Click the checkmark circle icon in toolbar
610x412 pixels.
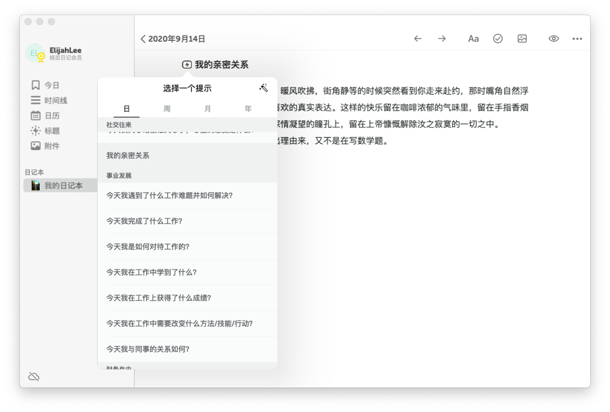pyautogui.click(x=498, y=39)
